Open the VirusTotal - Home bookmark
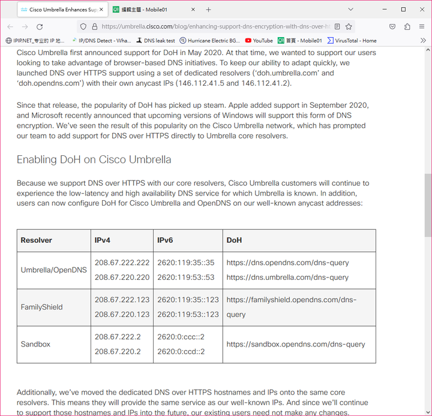The image size is (432, 416). pyautogui.click(x=352, y=41)
